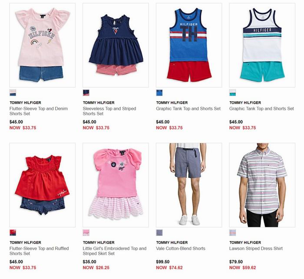Viewport: 304px width, 279px height.
Task: Select the pink striped skirt set swatch
Action: click(86, 232)
